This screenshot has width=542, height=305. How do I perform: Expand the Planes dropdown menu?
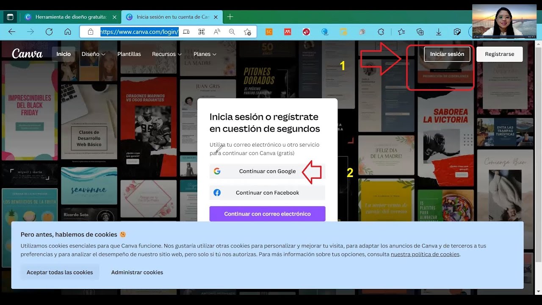(205, 54)
